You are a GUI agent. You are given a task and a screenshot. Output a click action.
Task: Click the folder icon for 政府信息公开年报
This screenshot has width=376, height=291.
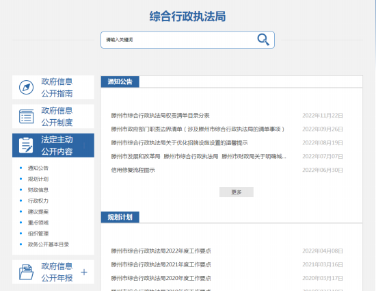[x=26, y=272]
